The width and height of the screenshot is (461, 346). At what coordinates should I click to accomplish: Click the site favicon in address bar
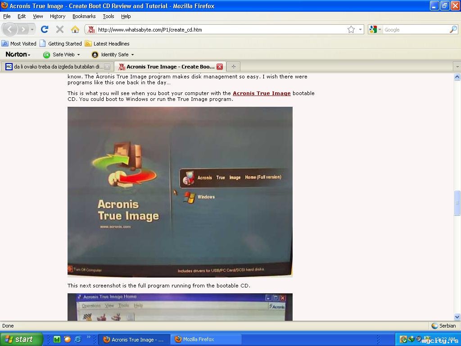pyautogui.click(x=91, y=29)
